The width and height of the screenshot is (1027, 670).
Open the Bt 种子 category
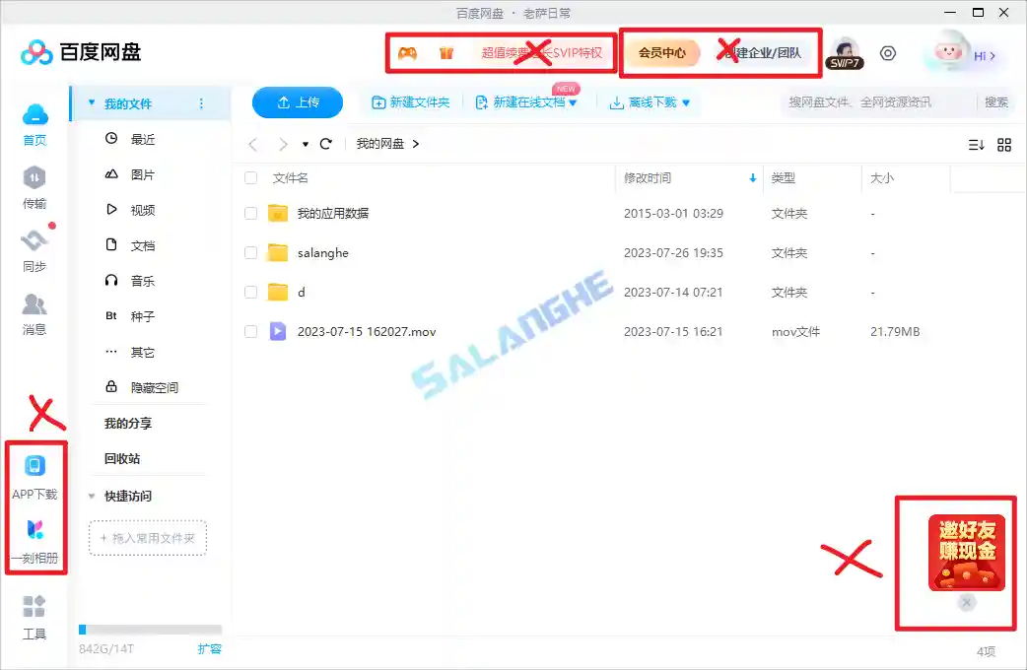[130, 316]
